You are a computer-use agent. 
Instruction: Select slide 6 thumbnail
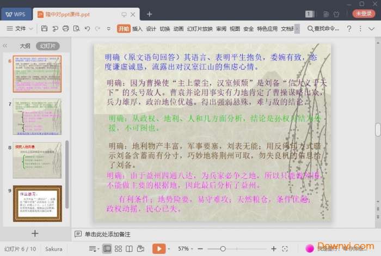coord(37,74)
